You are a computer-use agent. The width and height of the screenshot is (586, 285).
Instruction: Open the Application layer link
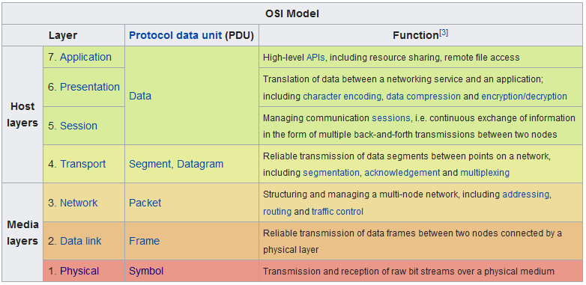[85, 57]
